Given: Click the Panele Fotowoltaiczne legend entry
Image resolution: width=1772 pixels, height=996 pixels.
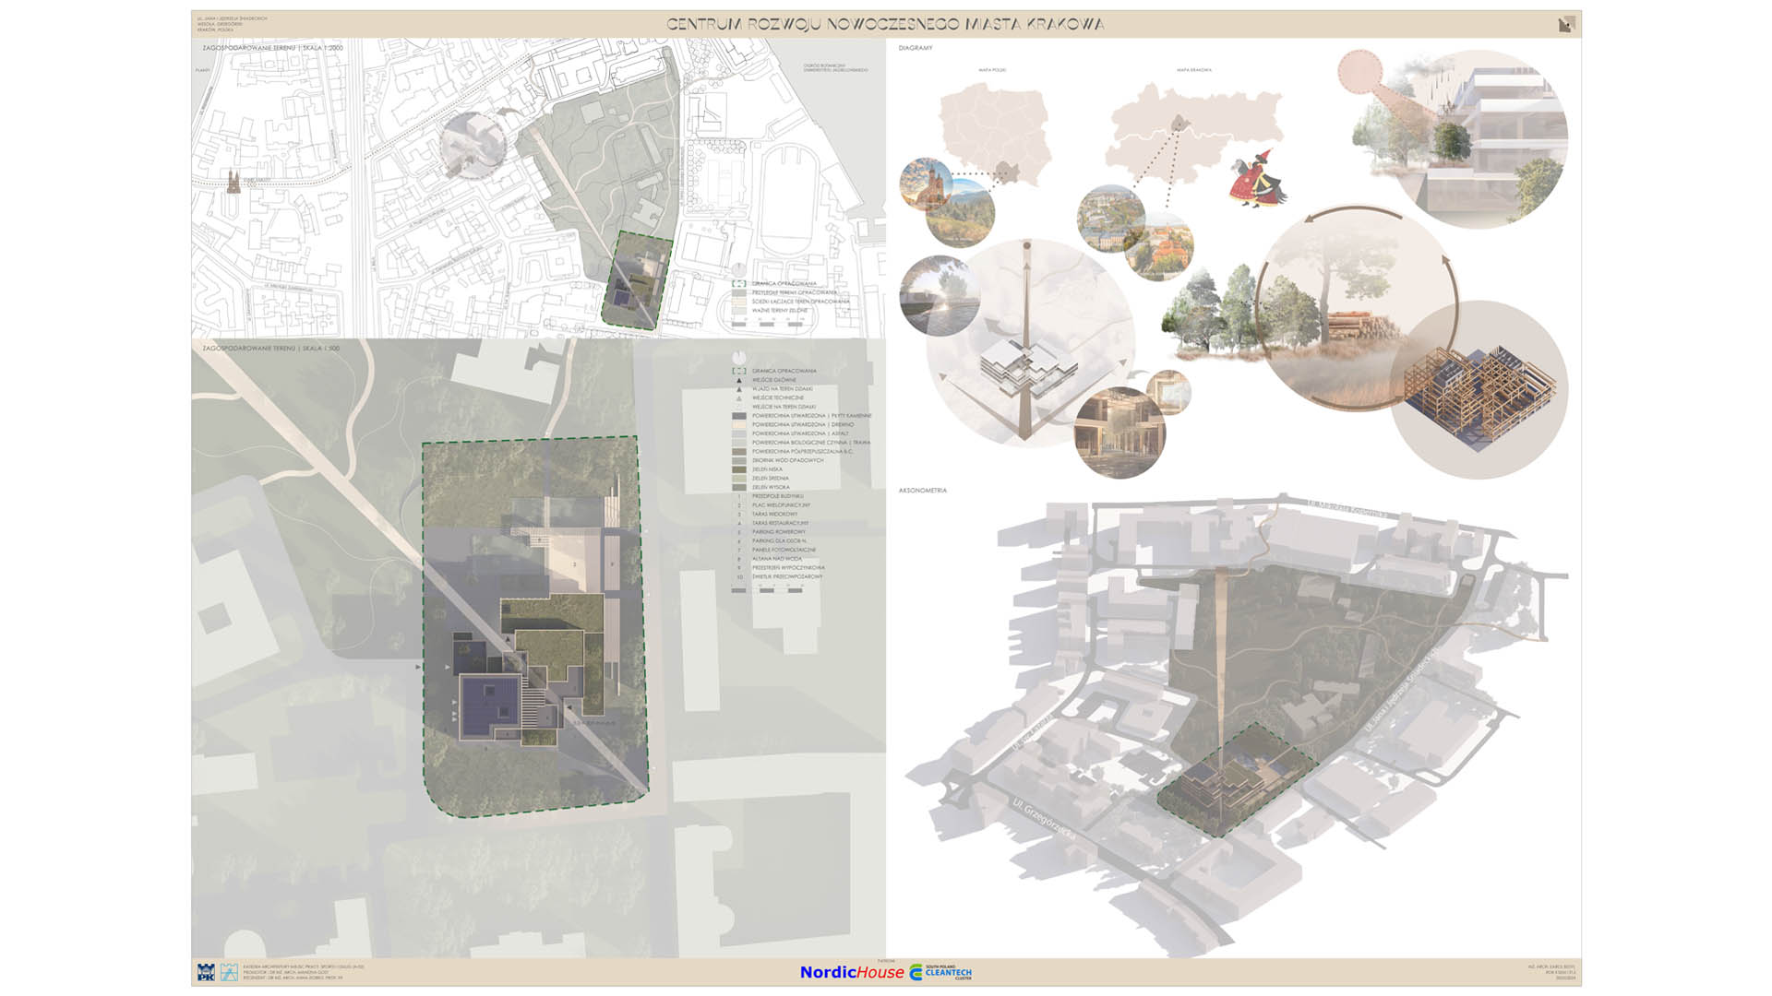Looking at the screenshot, I should point(784,550).
